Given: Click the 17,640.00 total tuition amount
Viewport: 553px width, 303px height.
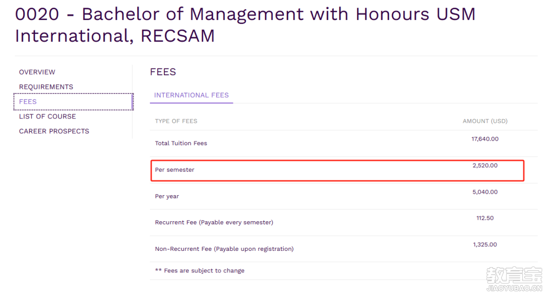Looking at the screenshot, I should pos(485,139).
